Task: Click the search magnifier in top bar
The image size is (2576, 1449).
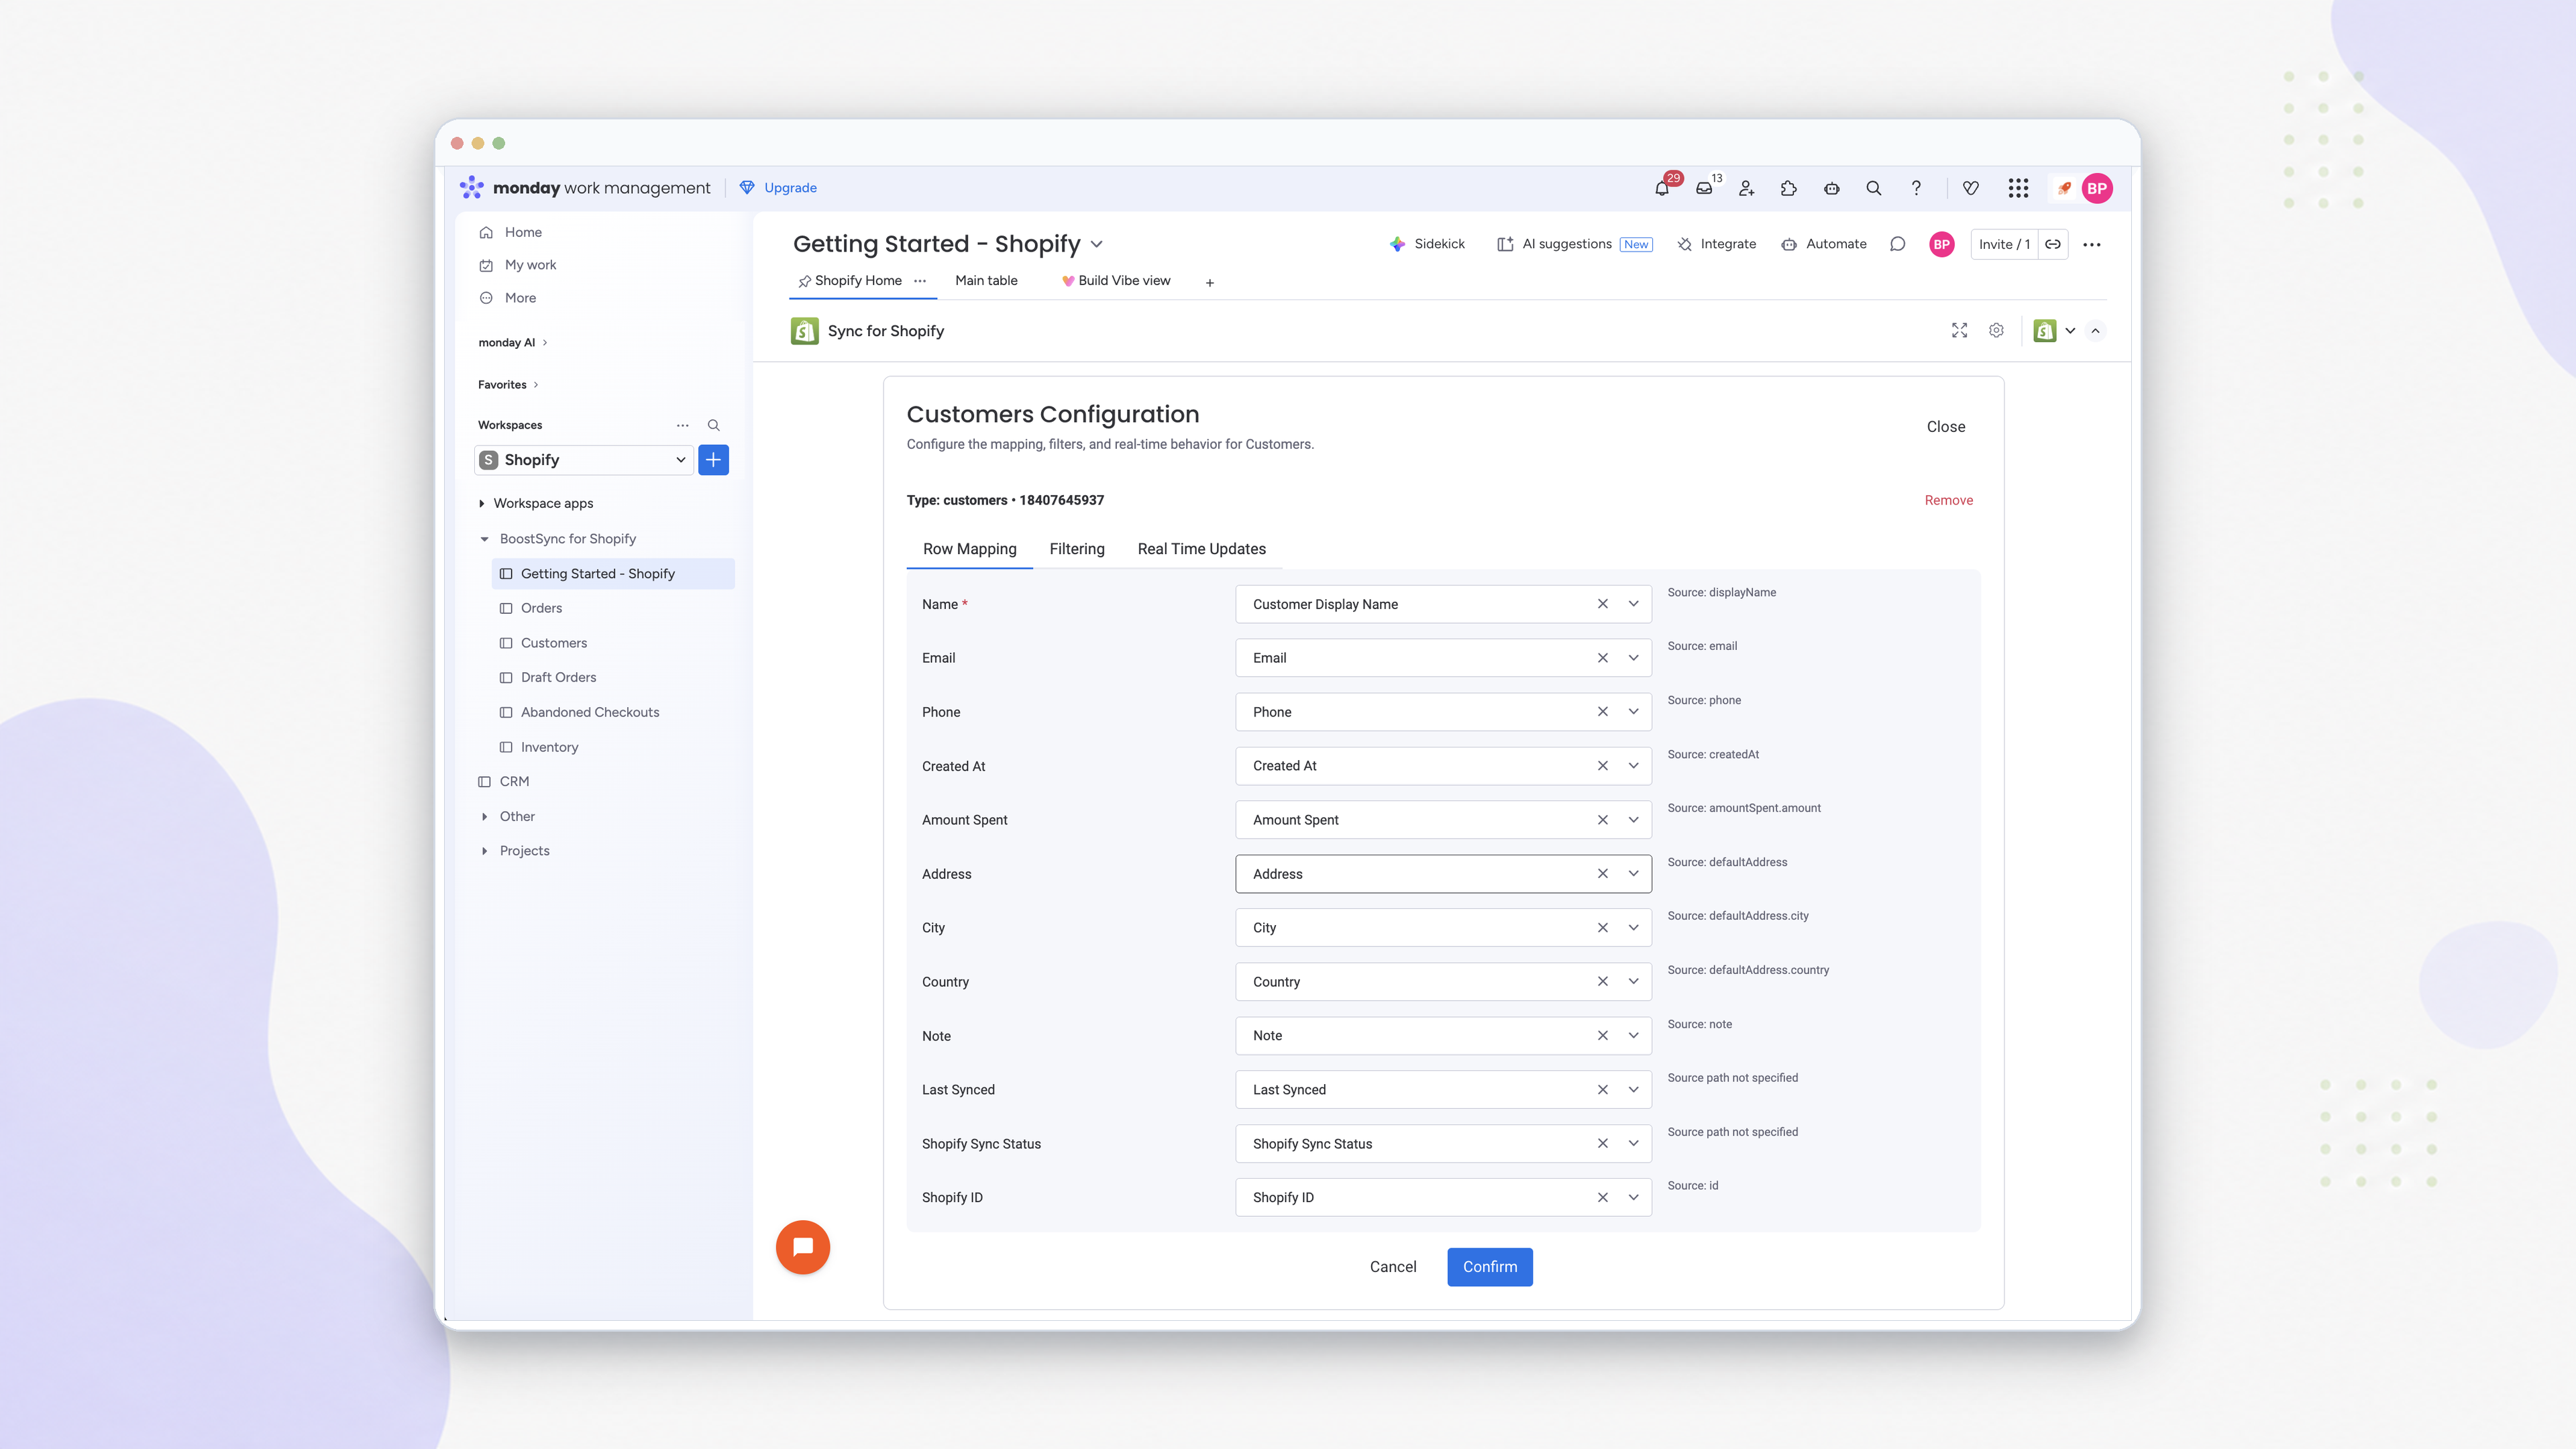Action: pyautogui.click(x=1874, y=188)
